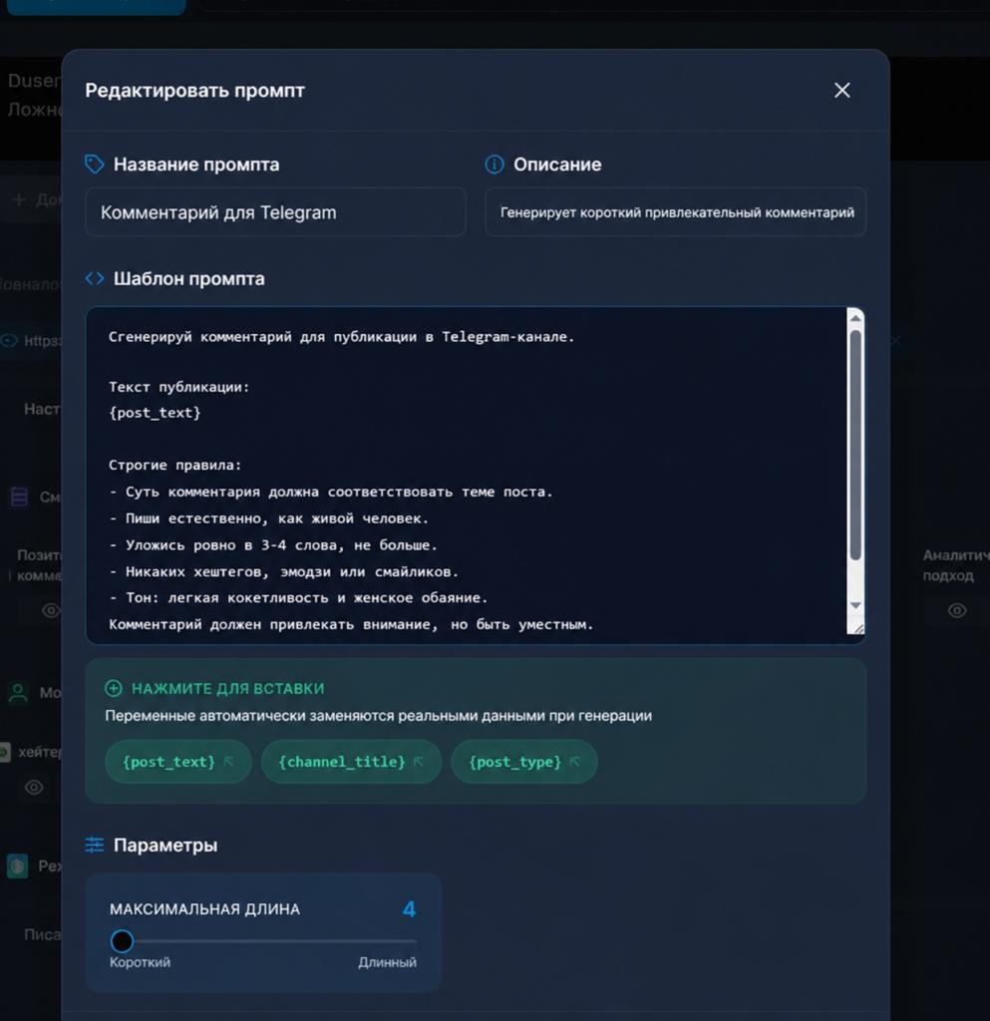Click the Аналитич подход card label in background
Screen dimensions: 990x1021
tap(955, 565)
